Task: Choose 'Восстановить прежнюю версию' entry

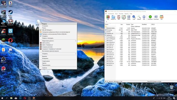Action: [58, 51]
